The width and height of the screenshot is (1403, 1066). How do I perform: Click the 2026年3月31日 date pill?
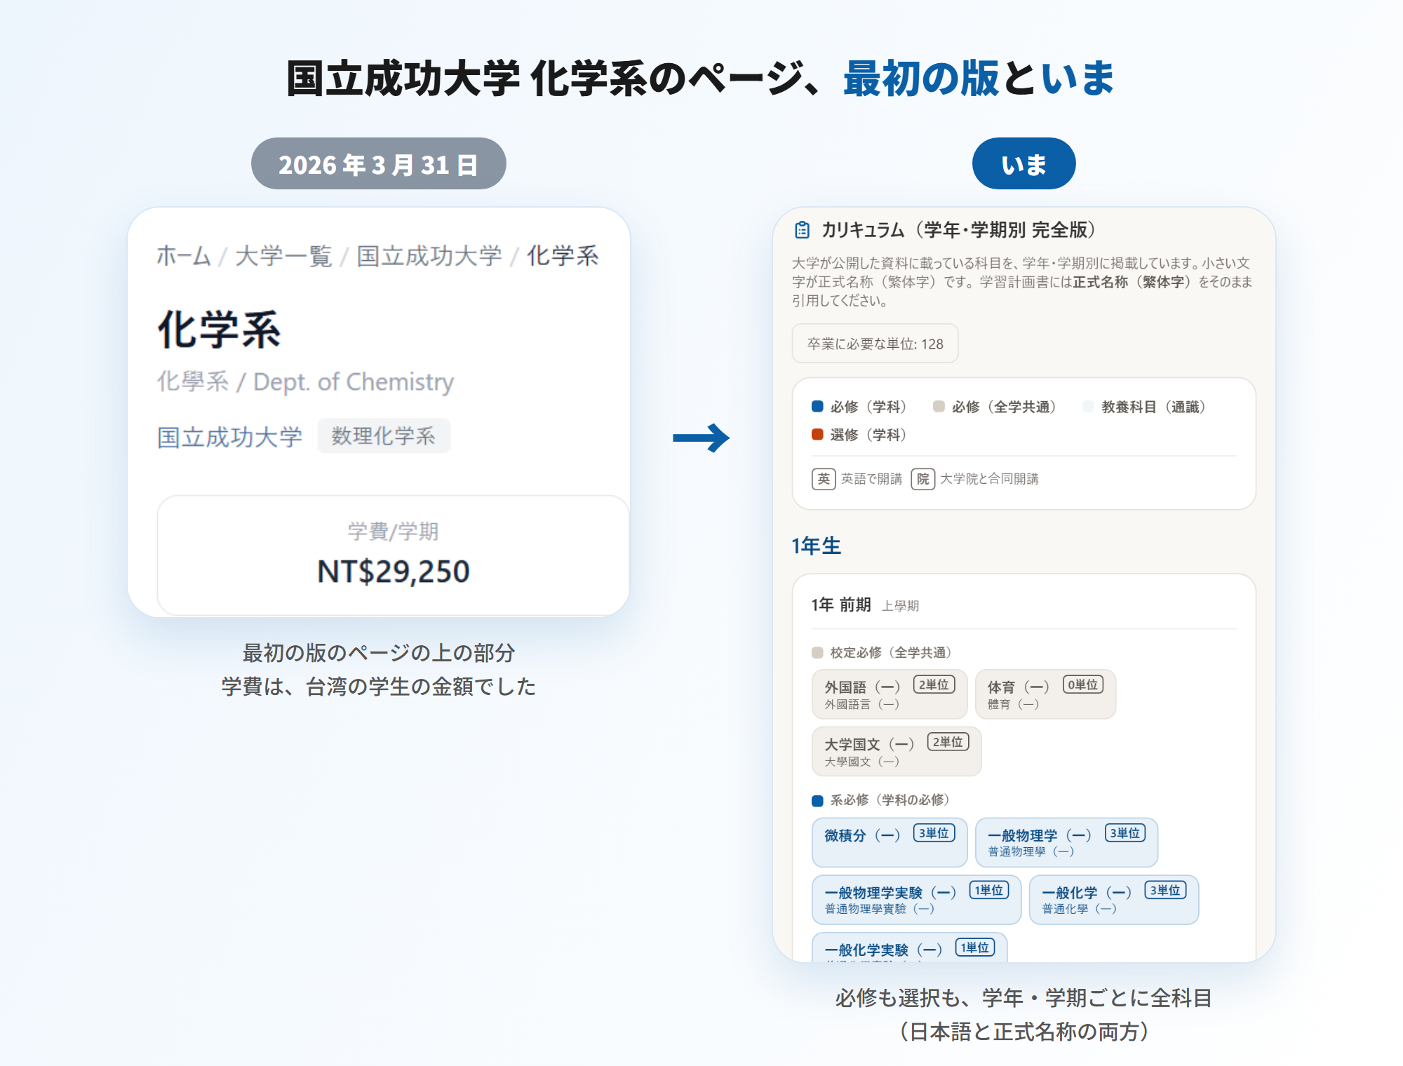pos(379,164)
